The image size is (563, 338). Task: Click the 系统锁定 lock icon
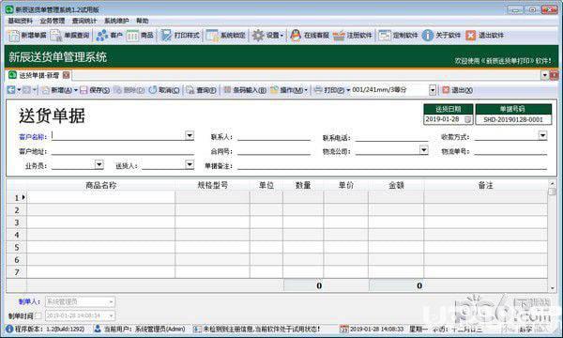(x=212, y=36)
